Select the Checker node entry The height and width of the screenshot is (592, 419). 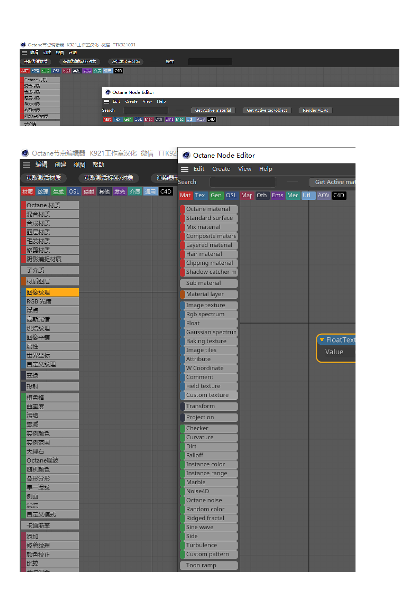(209, 428)
